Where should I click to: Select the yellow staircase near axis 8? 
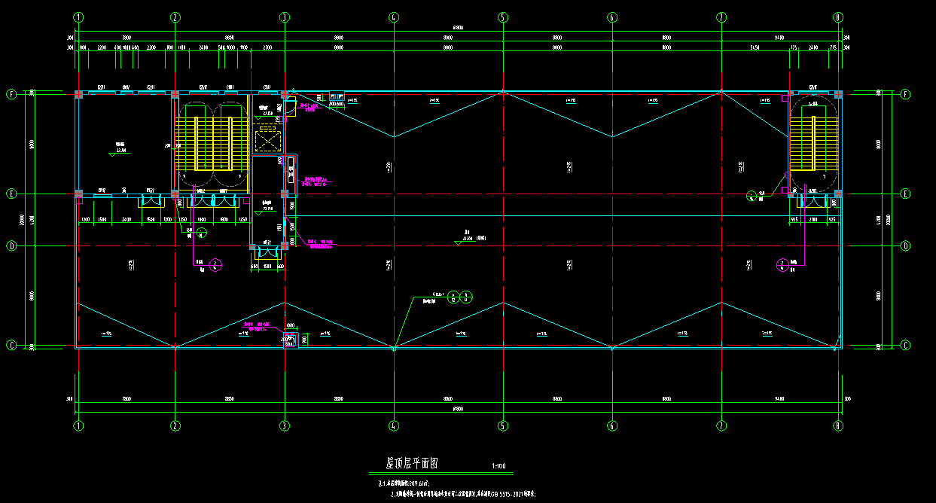pyautogui.click(x=813, y=143)
